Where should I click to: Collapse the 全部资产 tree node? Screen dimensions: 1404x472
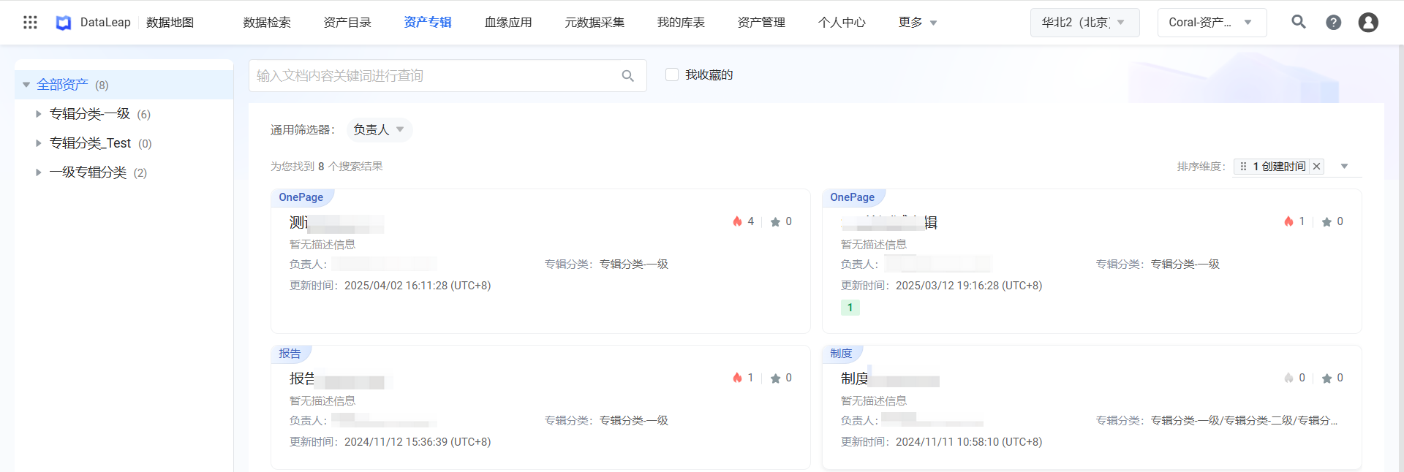[x=26, y=85]
